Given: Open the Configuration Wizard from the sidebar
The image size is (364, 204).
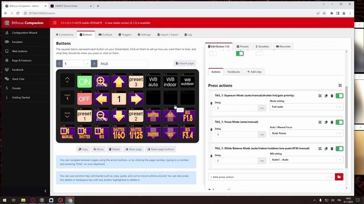Looking at the screenshot, I should tap(24, 33).
